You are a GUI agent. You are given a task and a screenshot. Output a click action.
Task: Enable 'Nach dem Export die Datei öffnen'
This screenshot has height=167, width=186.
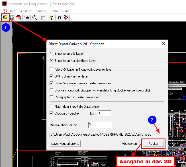point(51,106)
